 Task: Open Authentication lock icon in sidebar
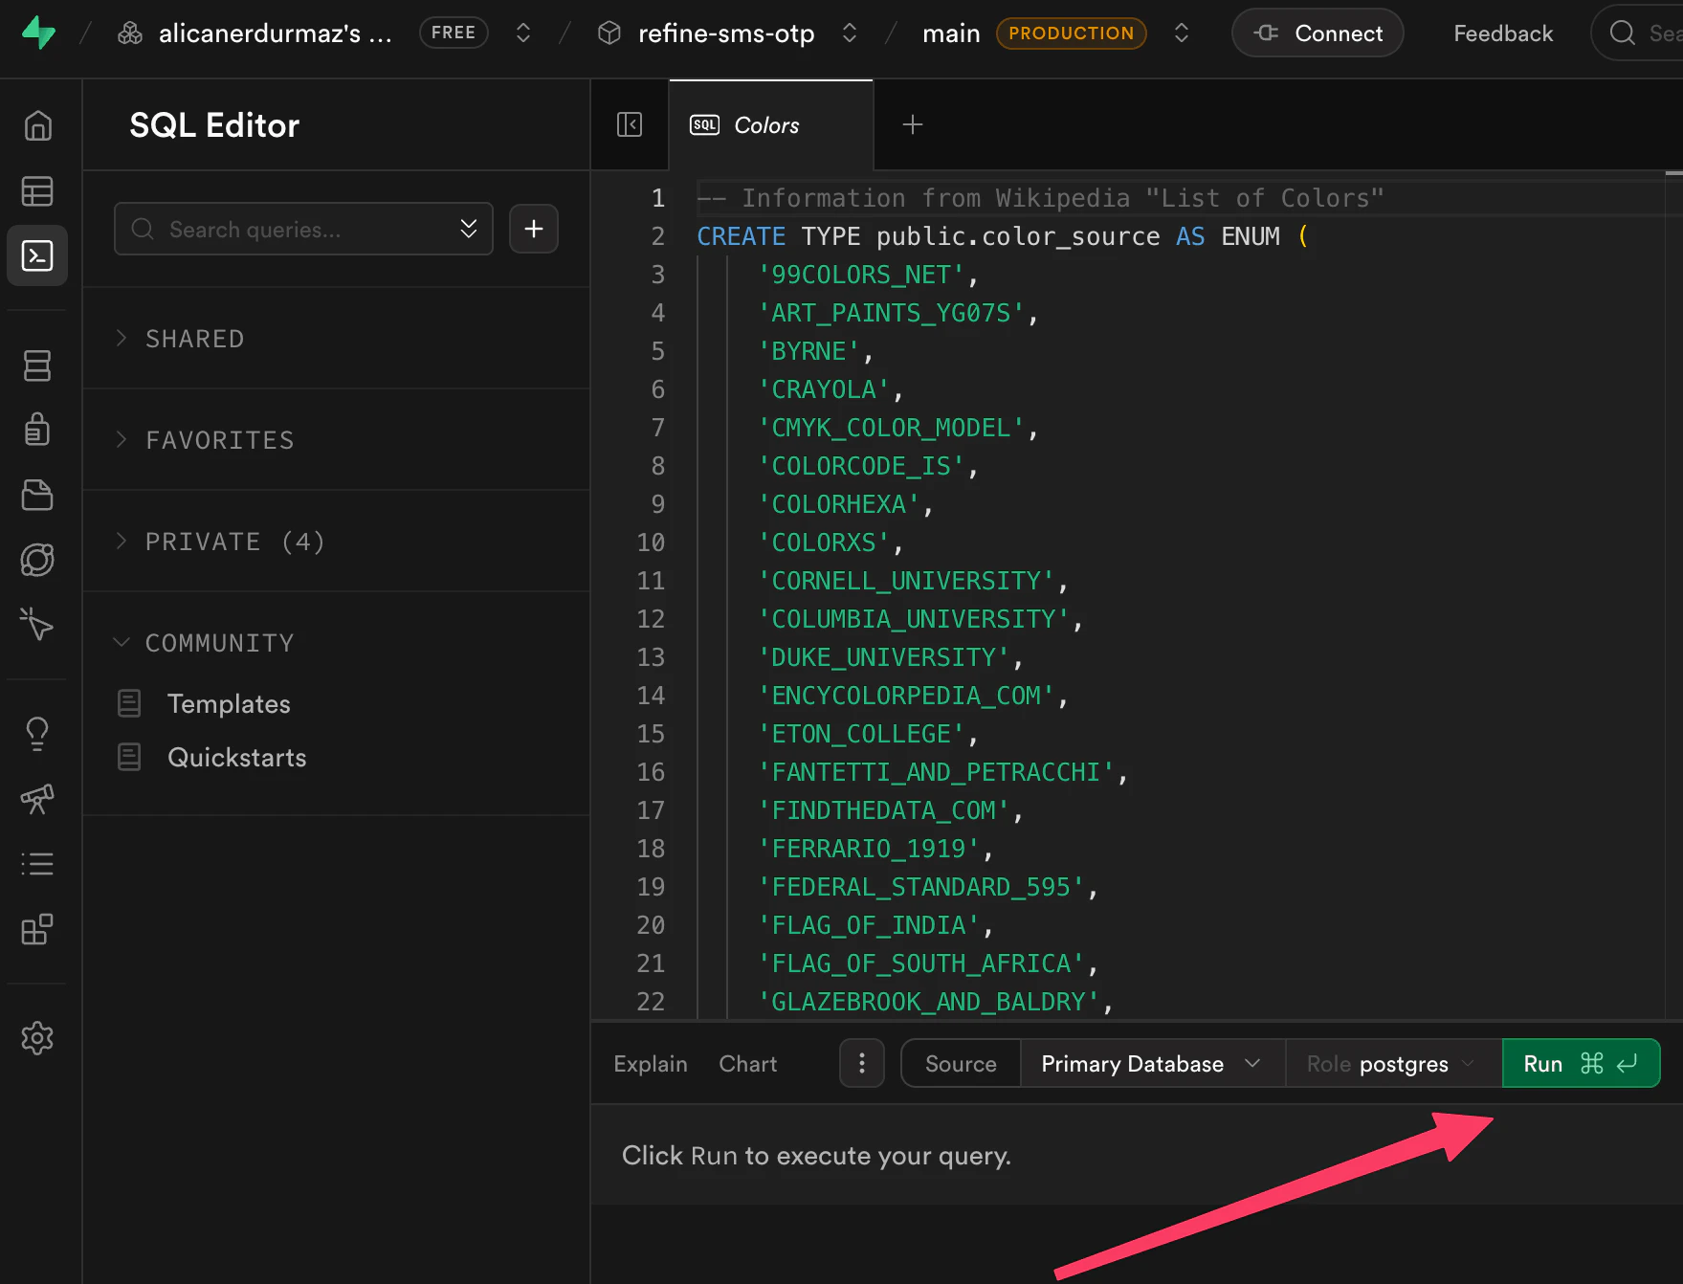point(37,430)
